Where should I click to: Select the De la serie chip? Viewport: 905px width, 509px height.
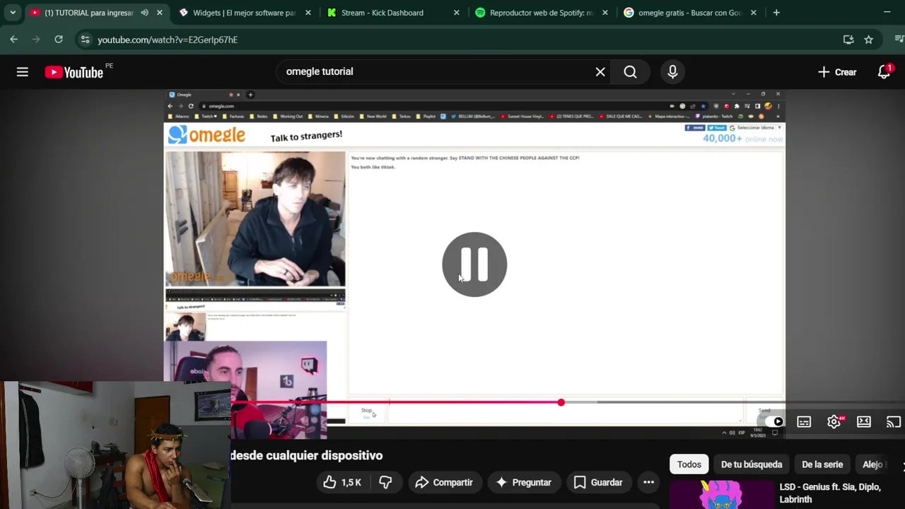pos(822,464)
